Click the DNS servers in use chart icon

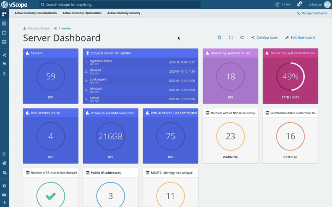(28, 113)
